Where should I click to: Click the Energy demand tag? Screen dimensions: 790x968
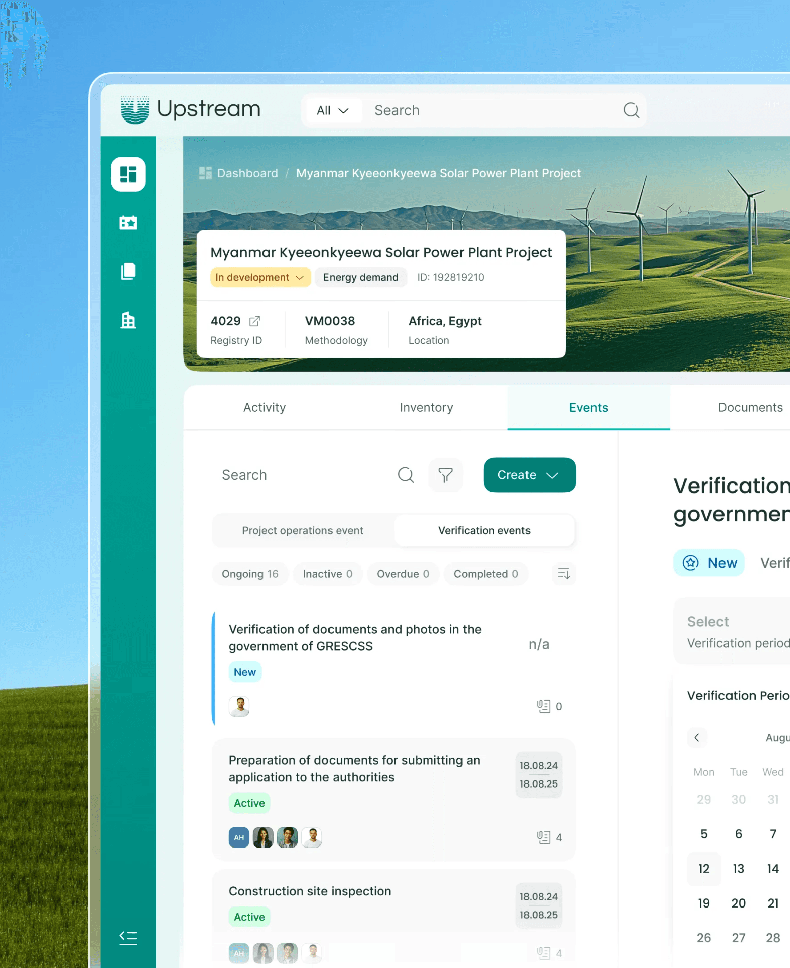[x=361, y=277]
